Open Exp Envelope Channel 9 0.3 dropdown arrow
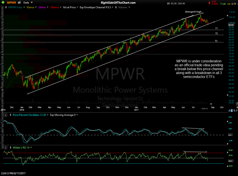238x176 pixels. [x=113, y=7]
